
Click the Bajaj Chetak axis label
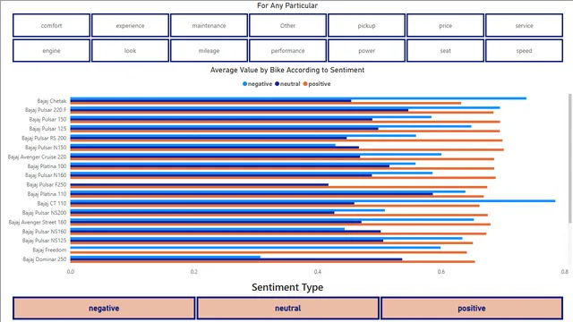click(52, 101)
